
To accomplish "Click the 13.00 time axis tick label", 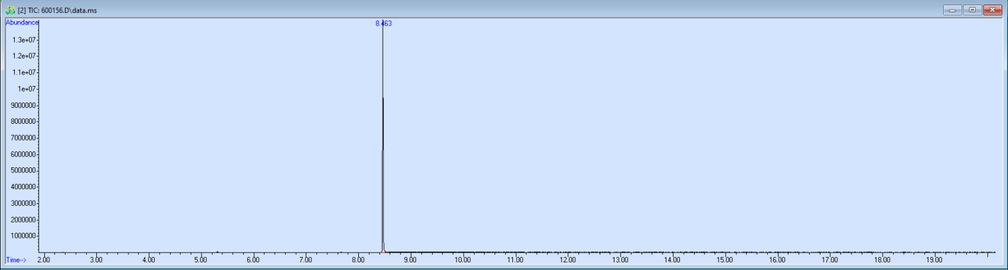I will click(x=620, y=260).
